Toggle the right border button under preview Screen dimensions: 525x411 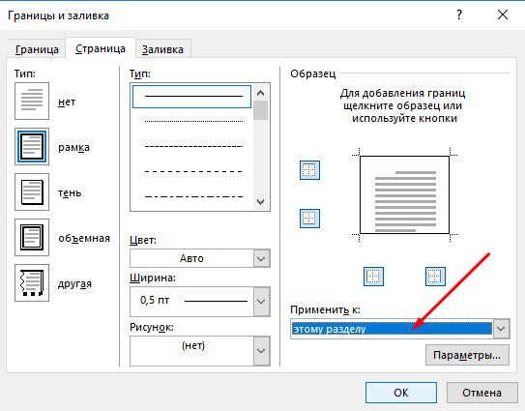435,277
